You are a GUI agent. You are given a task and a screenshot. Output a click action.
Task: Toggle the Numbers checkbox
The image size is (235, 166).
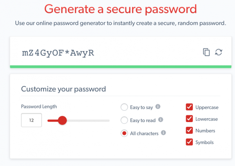point(190,131)
